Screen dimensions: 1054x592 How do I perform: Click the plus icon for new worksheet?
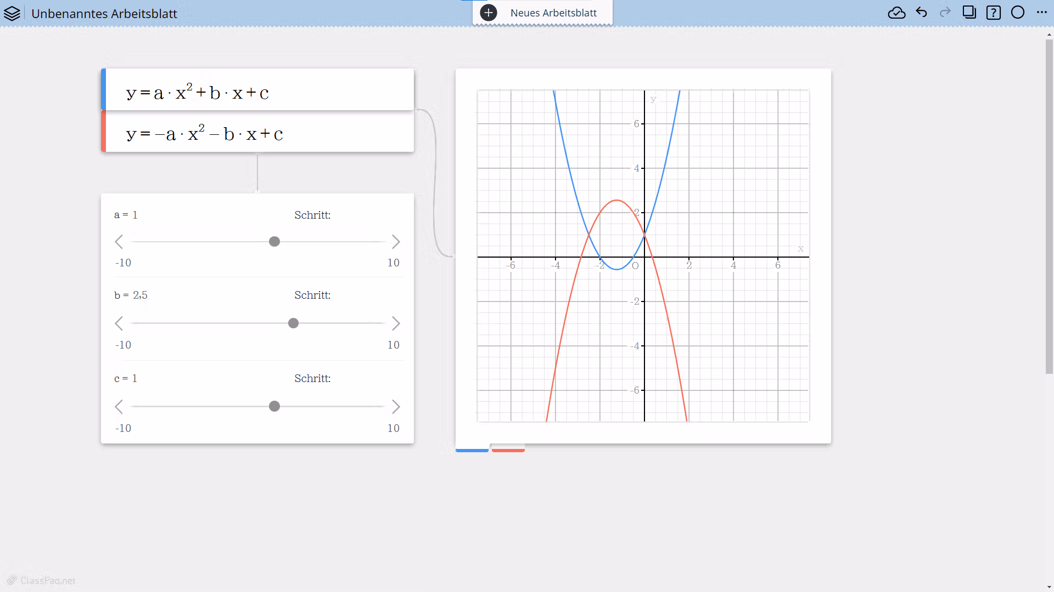(x=488, y=13)
